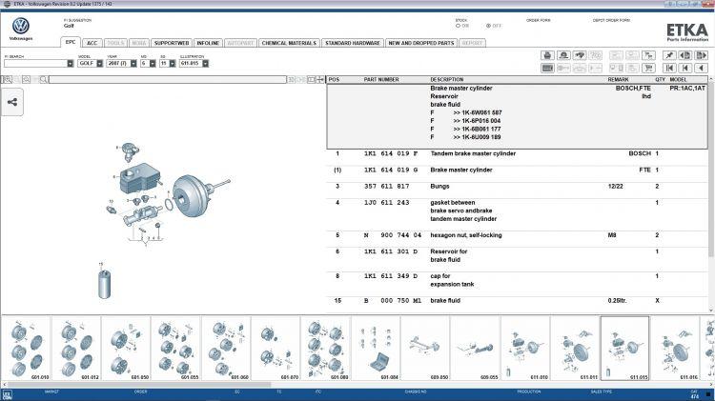715x401 pixels.
Task: Select part number 1K1 614 019 G
Action: pos(391,170)
